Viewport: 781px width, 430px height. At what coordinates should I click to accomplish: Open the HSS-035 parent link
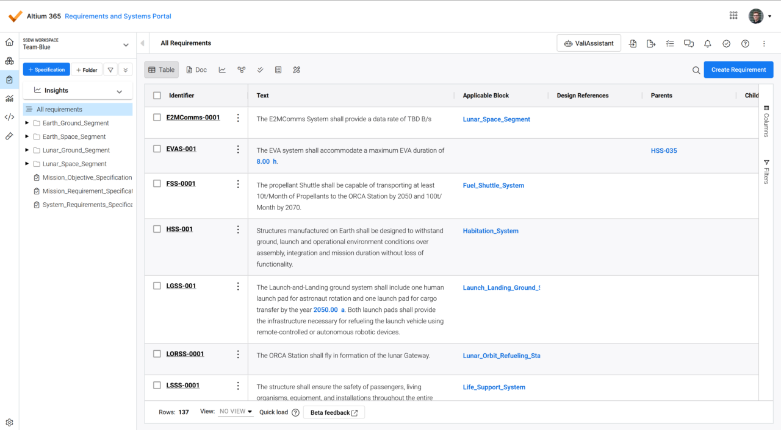coord(663,151)
